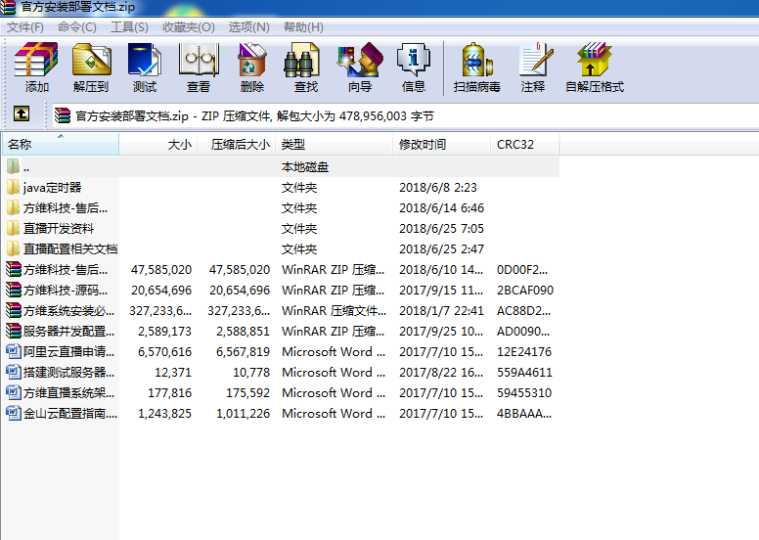Launch the 向导 (Wizard) tool
The width and height of the screenshot is (759, 540).
click(360, 67)
